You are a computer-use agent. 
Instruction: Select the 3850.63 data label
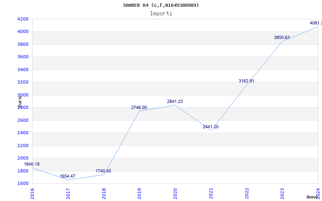coord(282,37)
